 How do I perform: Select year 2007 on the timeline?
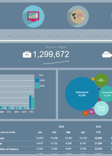click(58, 37)
